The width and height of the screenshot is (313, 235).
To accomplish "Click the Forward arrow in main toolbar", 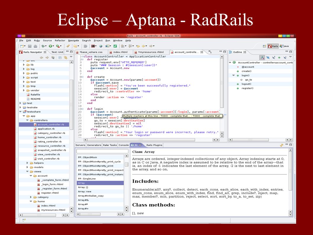I will (151, 46).
